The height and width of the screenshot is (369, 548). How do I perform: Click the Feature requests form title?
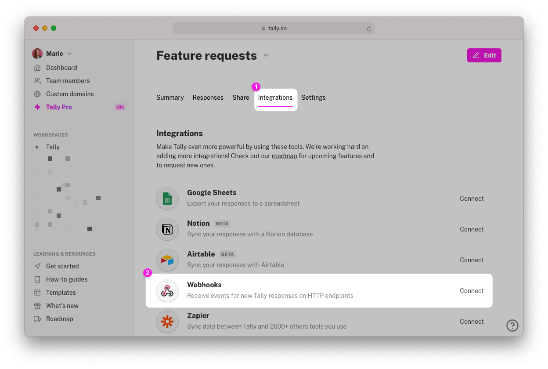pyautogui.click(x=207, y=56)
